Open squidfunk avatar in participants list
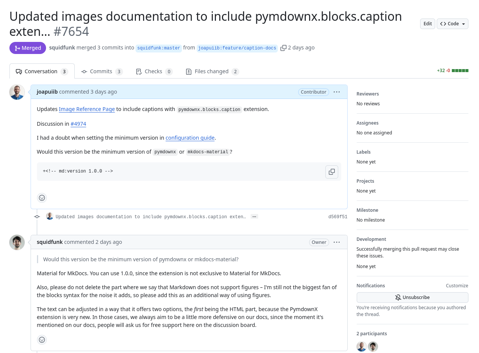The height and width of the screenshot is (353, 479). [x=373, y=347]
